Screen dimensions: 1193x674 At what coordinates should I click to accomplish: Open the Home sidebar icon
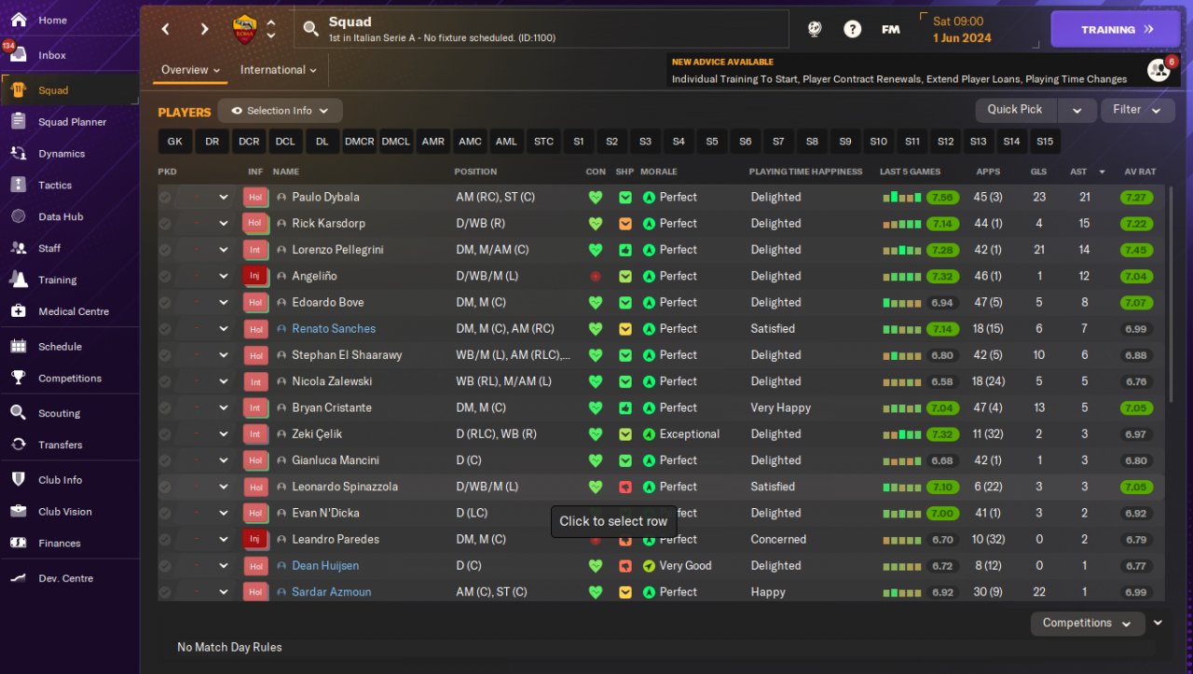(18, 20)
